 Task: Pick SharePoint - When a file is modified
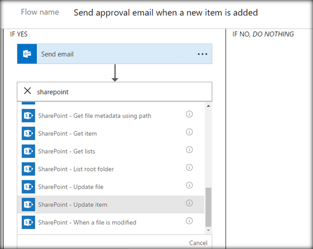[87, 222]
